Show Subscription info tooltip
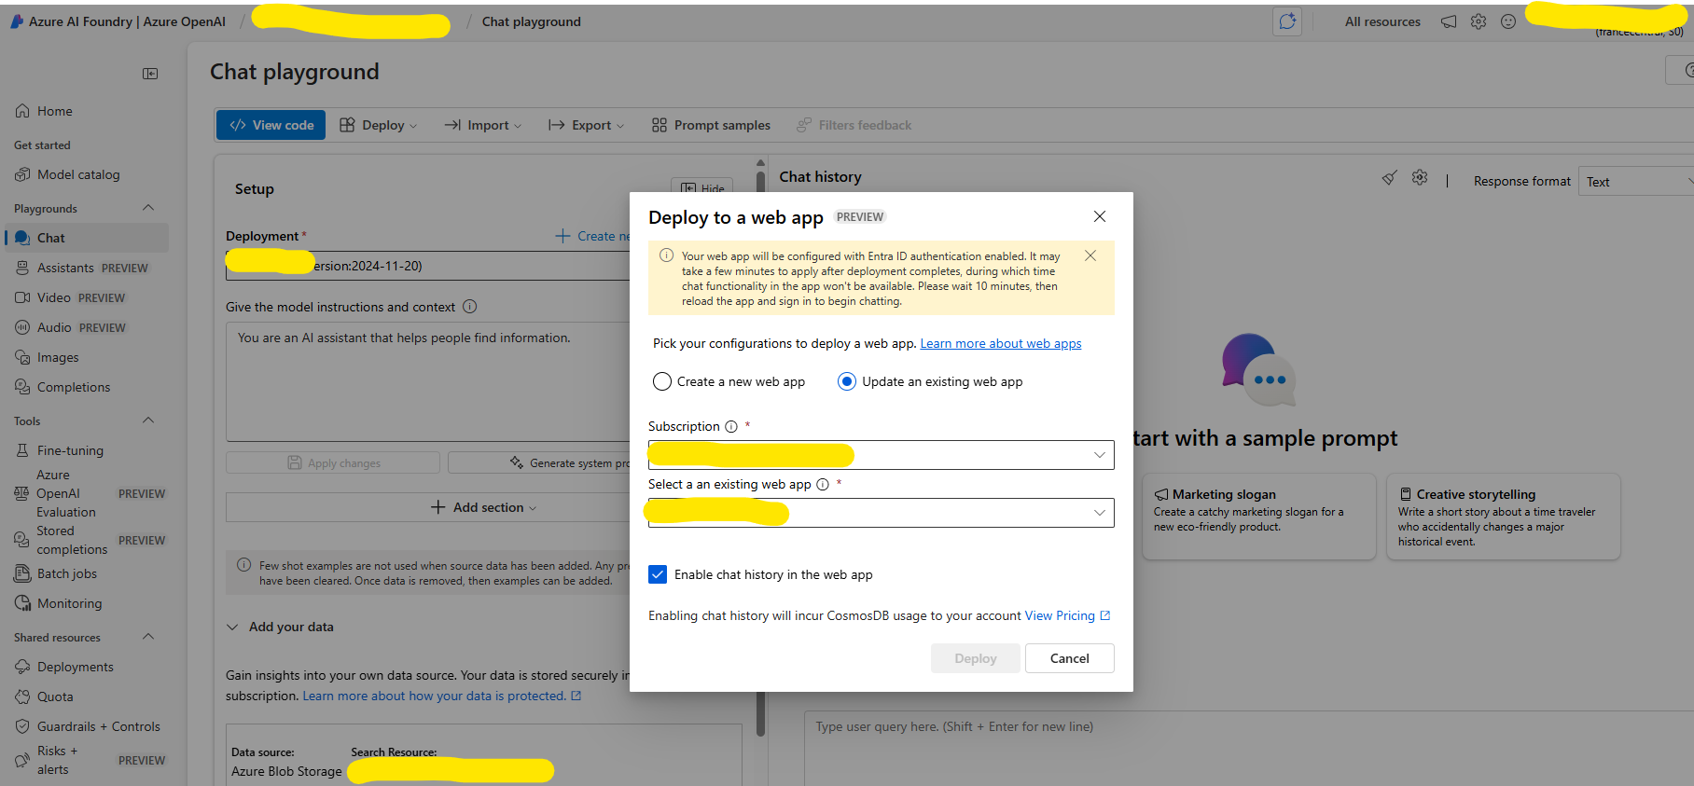Image resolution: width=1694 pixels, height=786 pixels. (x=731, y=427)
